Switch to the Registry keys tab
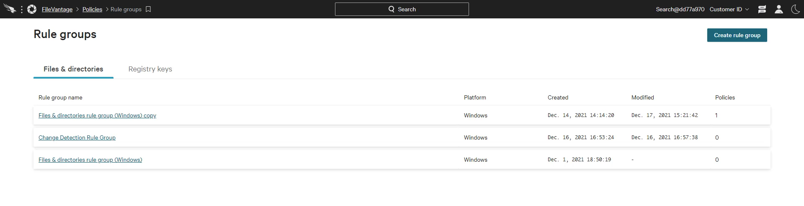Viewport: 804px width, 206px height. click(x=150, y=69)
